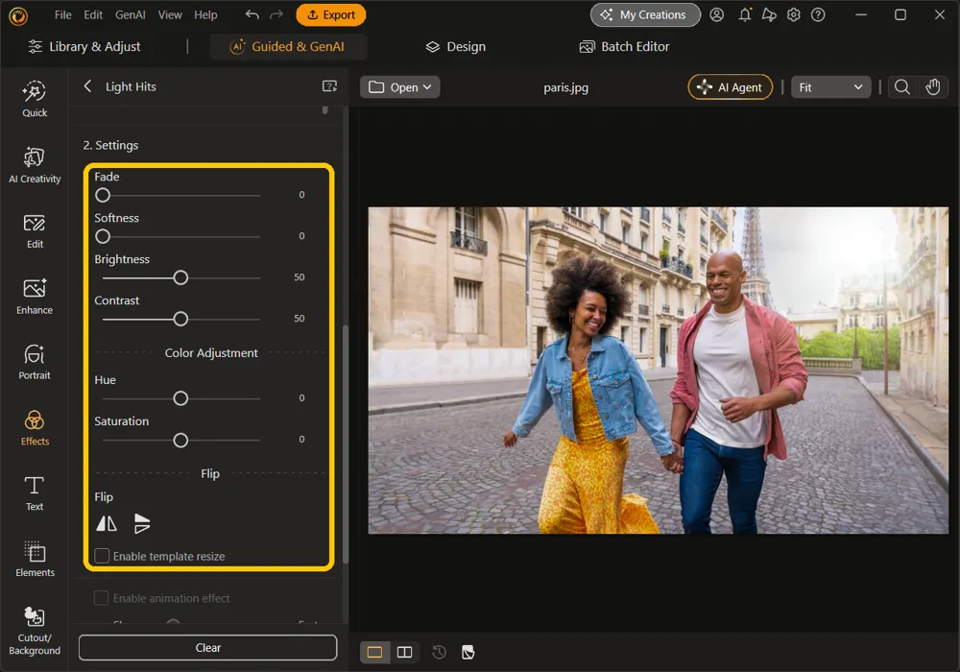The image size is (960, 672).
Task: Flip the effect horizontally
Action: [x=107, y=523]
